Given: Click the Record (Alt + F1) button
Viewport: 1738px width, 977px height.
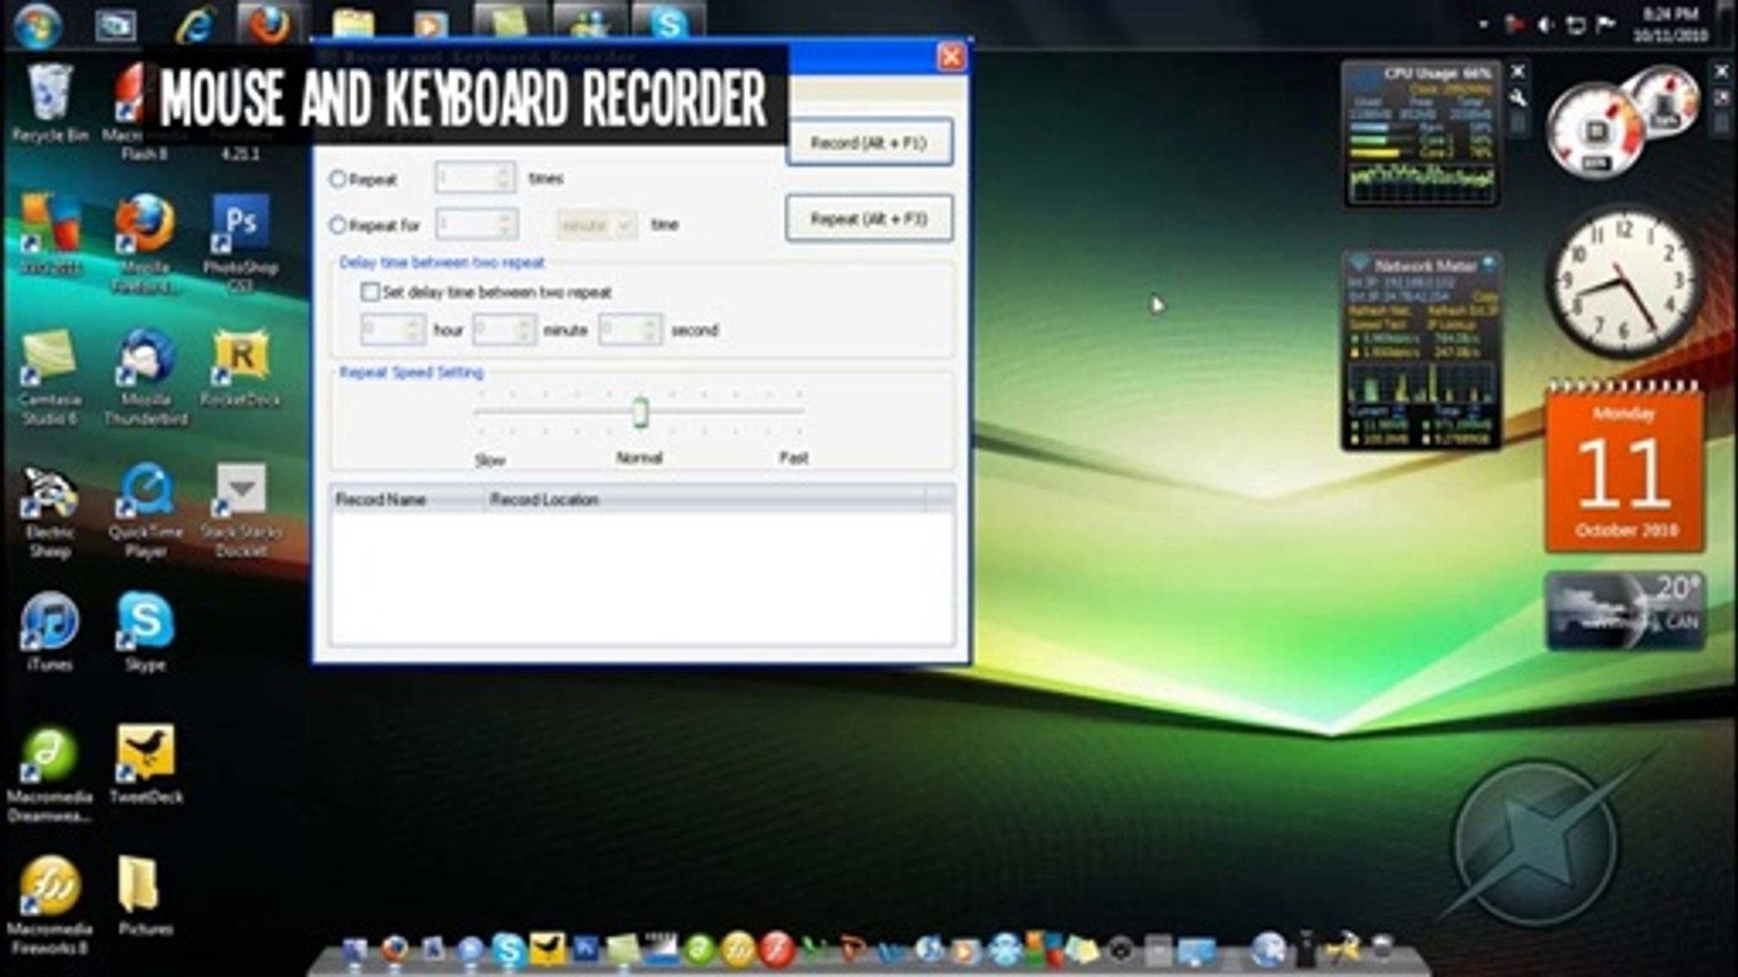Looking at the screenshot, I should pyautogui.click(x=869, y=143).
